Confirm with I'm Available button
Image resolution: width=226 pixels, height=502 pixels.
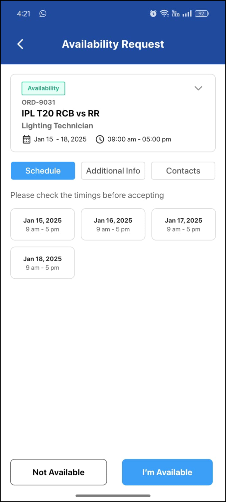[167, 472]
